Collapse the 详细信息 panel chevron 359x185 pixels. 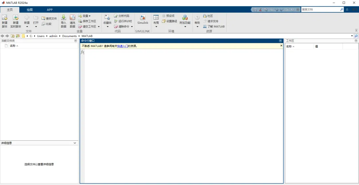tap(75, 143)
